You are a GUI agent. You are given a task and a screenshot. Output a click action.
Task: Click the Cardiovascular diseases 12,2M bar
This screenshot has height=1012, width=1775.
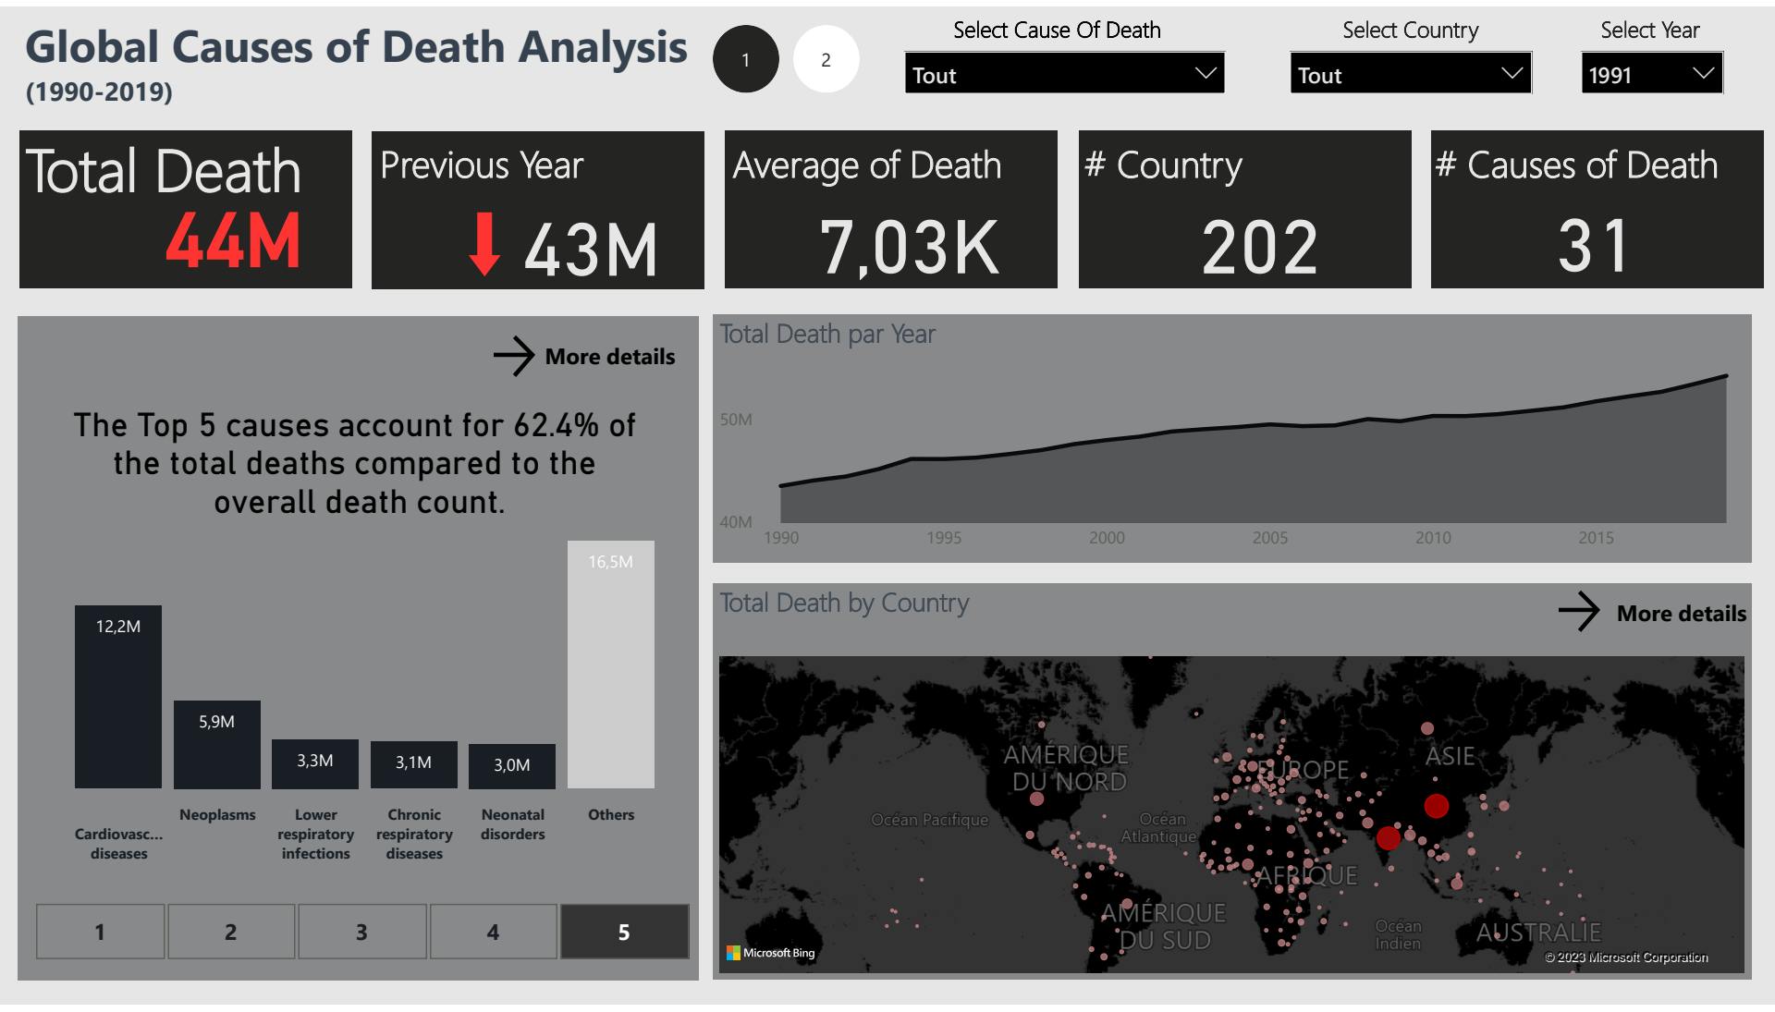click(x=118, y=697)
